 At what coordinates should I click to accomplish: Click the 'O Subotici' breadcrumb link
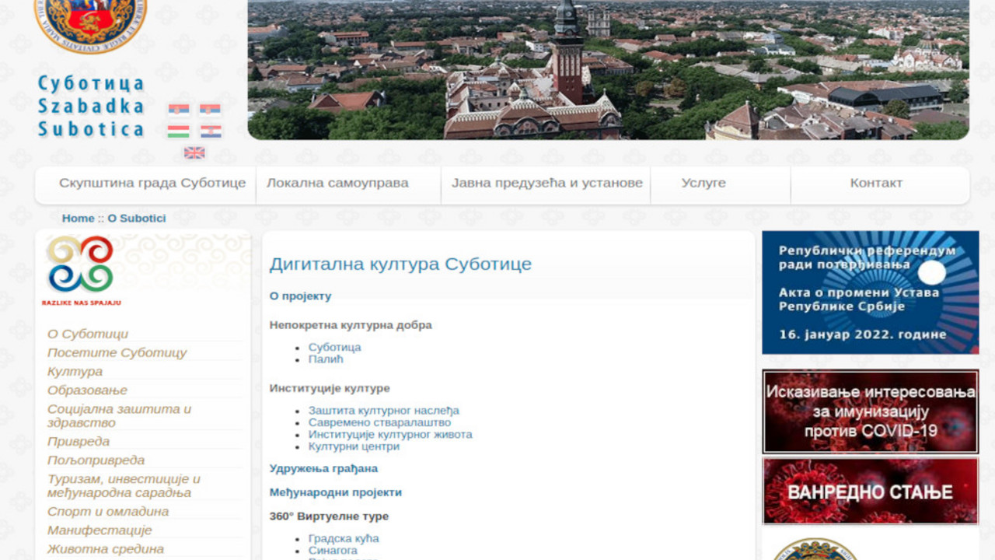coord(137,219)
